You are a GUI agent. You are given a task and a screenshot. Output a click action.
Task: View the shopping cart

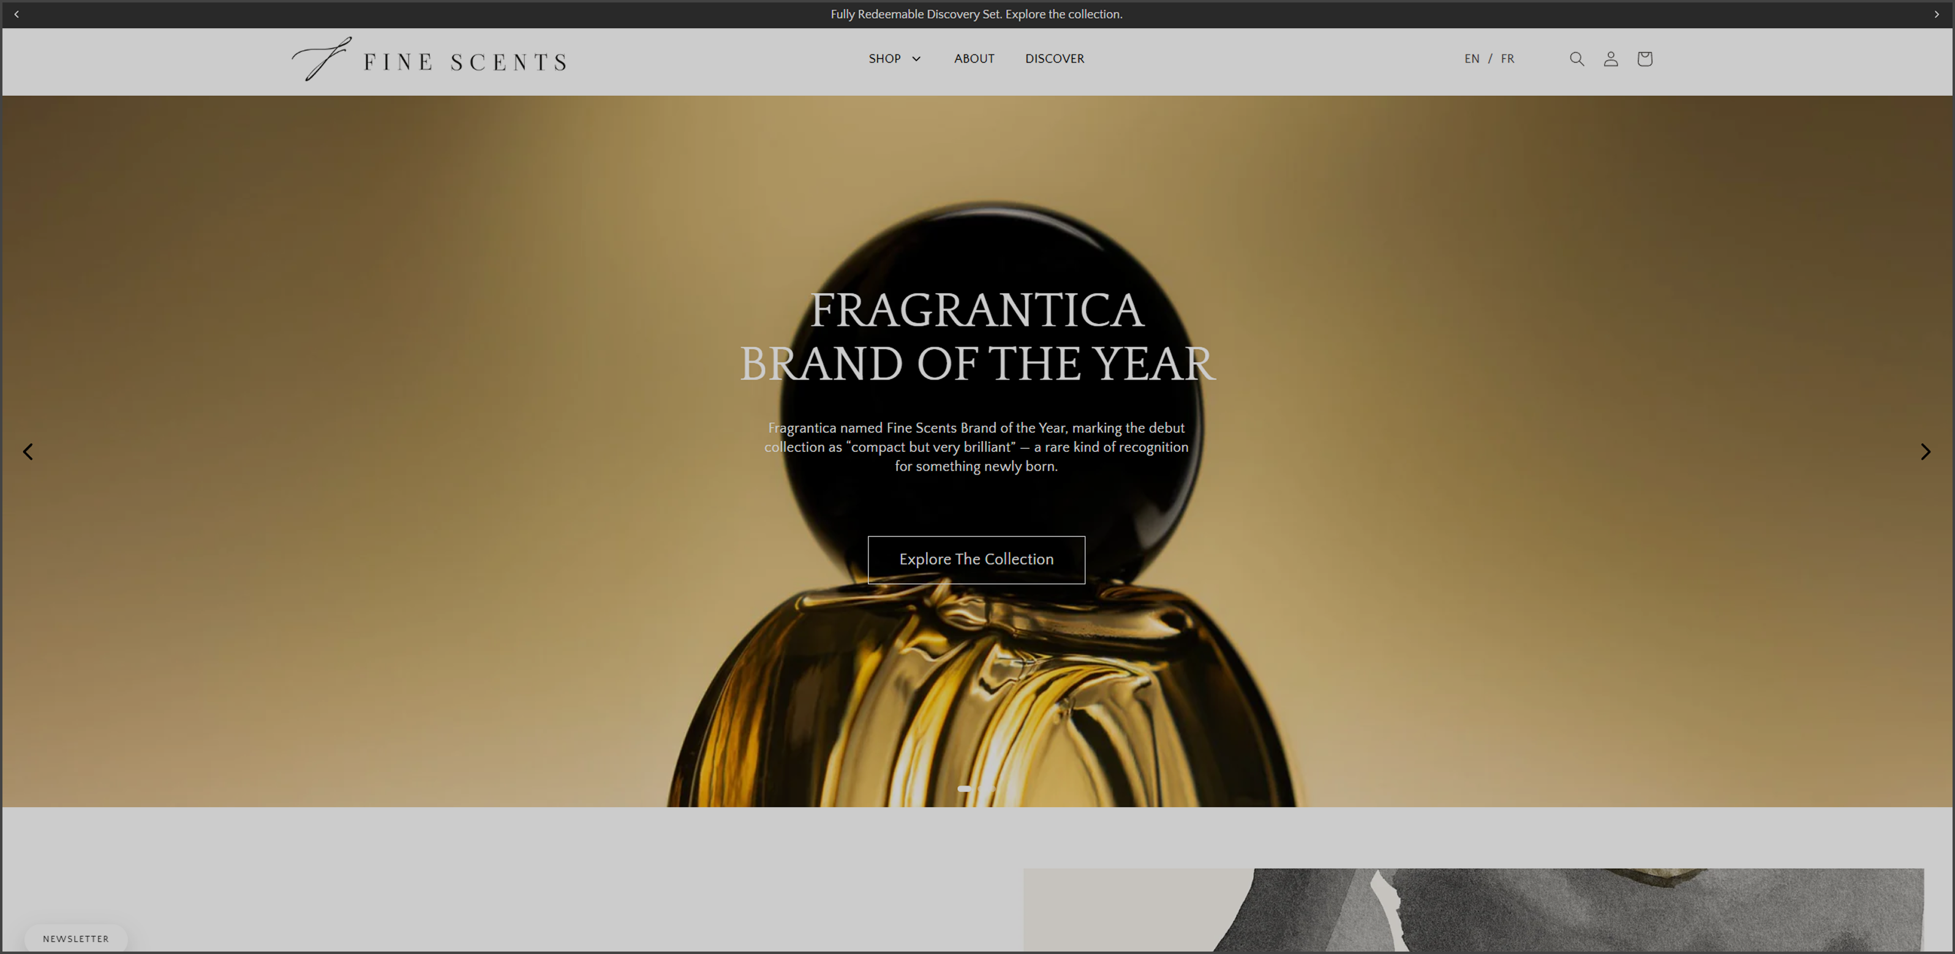[x=1644, y=58]
